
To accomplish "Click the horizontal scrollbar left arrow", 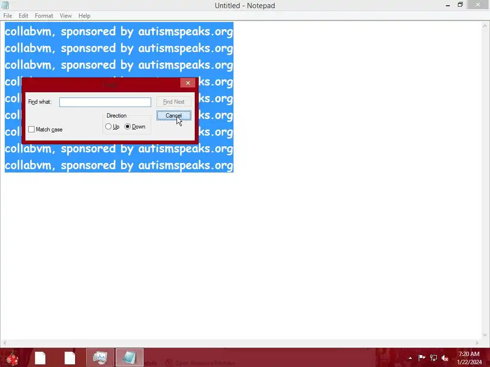I will coord(5,343).
